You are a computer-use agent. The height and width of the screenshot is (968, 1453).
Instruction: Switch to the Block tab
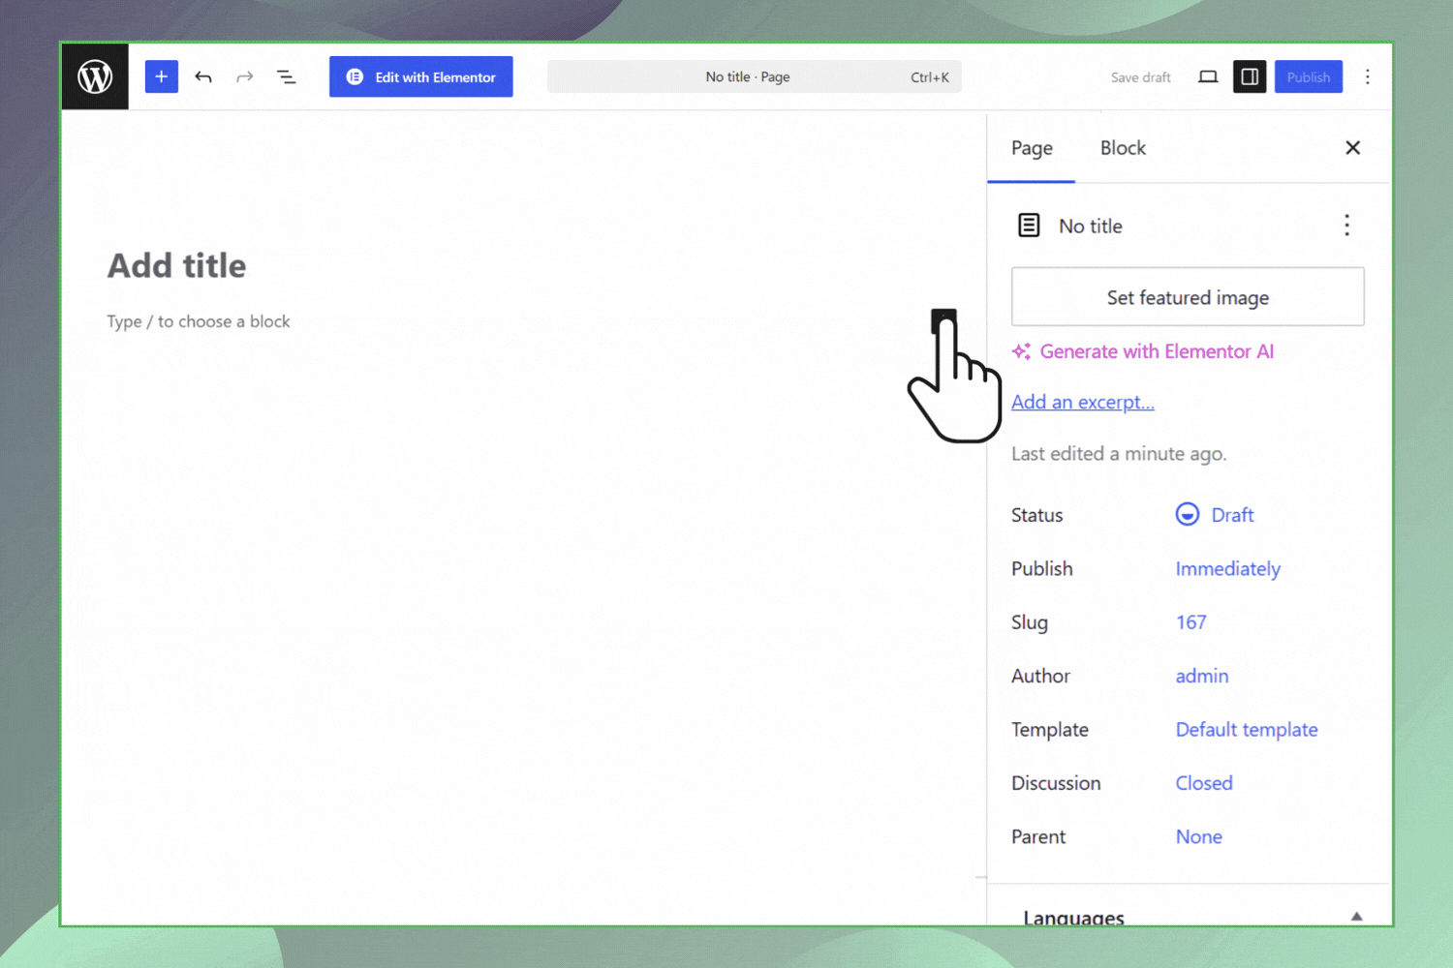(1123, 148)
